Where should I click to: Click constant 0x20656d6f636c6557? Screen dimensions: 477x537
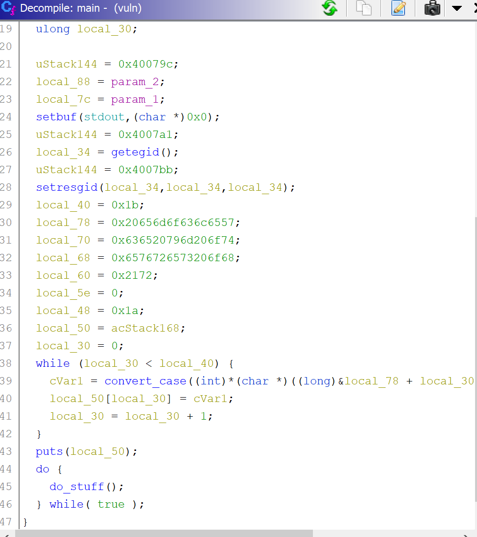173,223
